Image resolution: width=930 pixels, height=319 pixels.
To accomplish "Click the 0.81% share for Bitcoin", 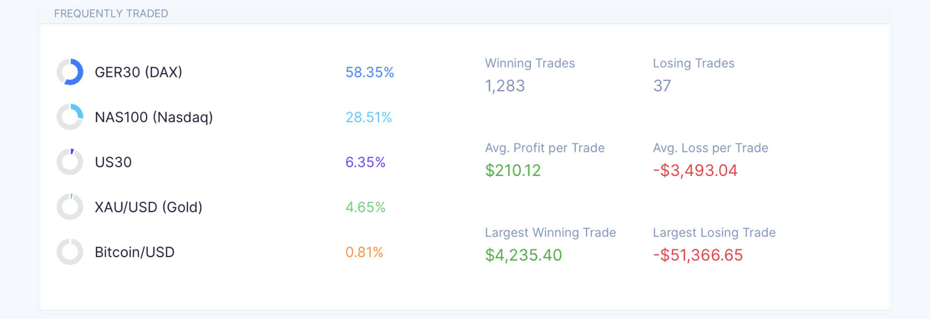I will point(364,252).
